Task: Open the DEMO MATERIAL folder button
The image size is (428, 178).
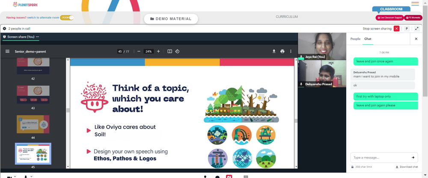Action: click(171, 19)
